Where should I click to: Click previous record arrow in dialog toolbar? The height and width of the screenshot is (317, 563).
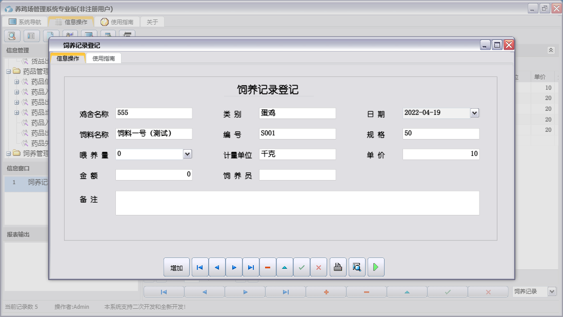coord(216,267)
